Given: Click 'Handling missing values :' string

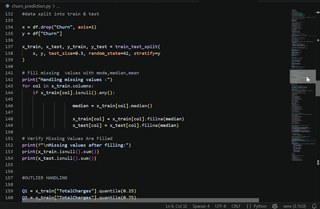Looking at the screenshot, I should [74, 80].
